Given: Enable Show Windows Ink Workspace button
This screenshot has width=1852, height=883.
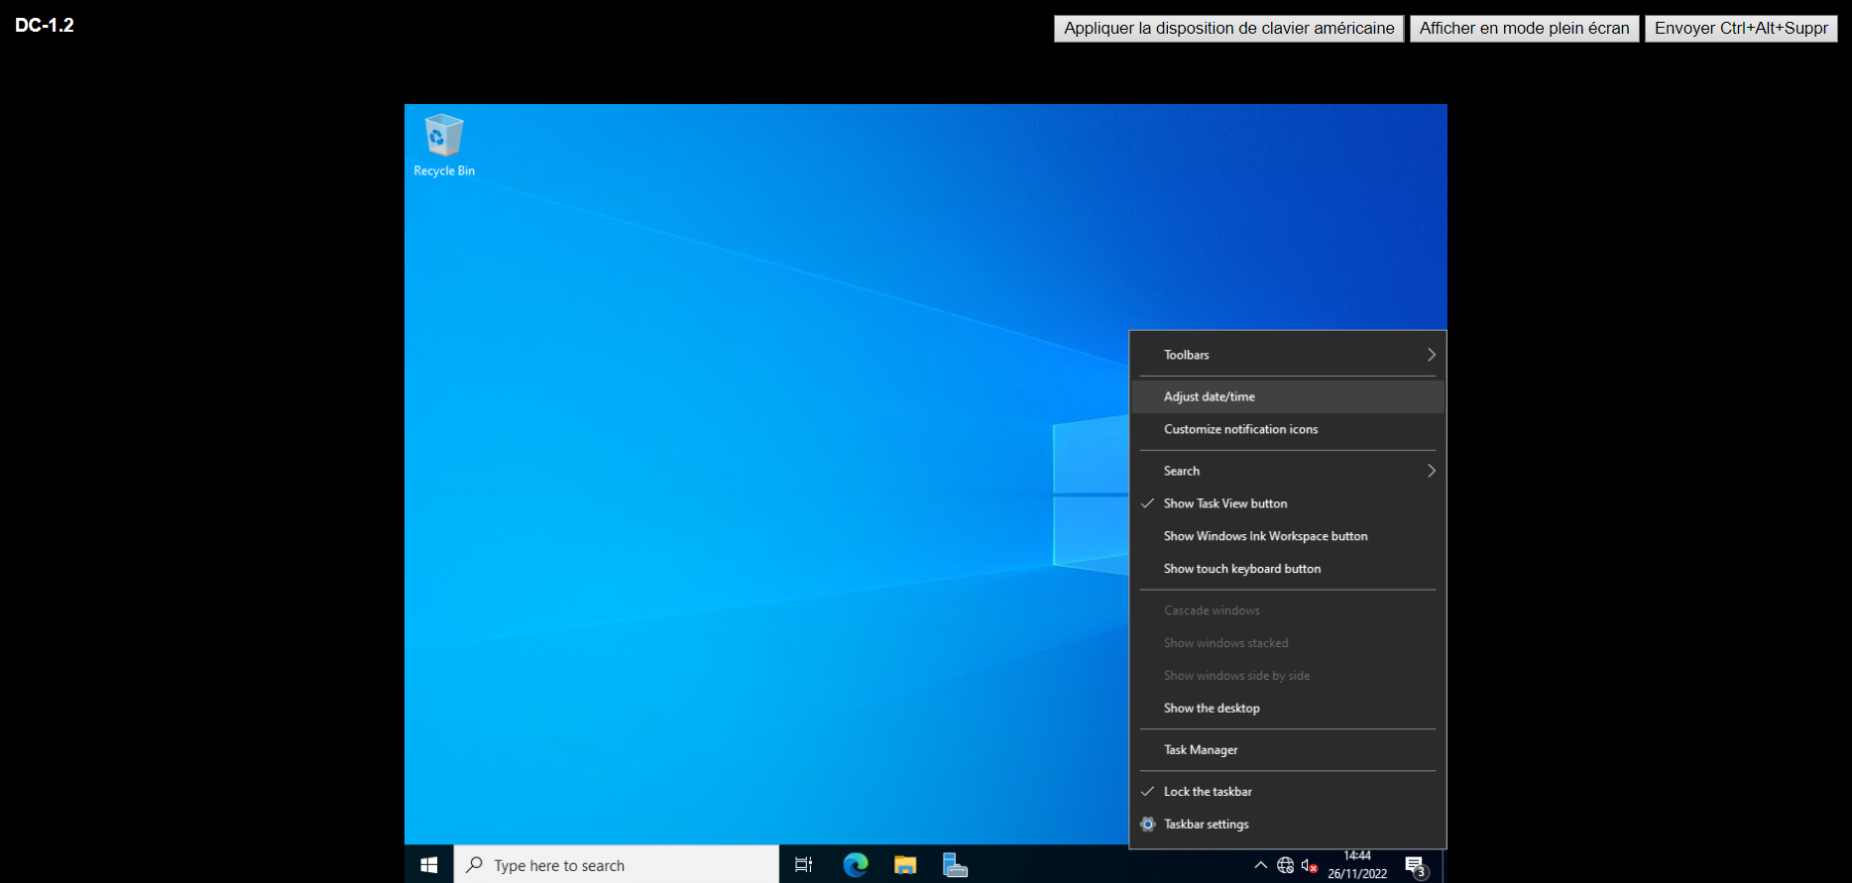Looking at the screenshot, I should pyautogui.click(x=1287, y=536).
